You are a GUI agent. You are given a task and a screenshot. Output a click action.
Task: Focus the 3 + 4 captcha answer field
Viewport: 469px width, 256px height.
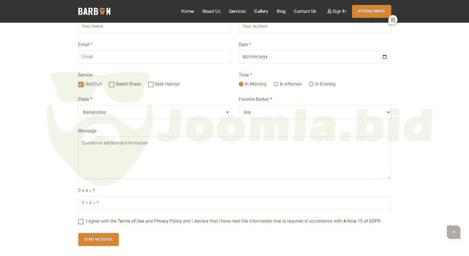coord(234,202)
